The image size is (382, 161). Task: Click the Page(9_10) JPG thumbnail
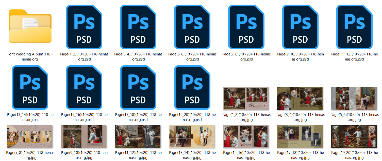[84, 136]
